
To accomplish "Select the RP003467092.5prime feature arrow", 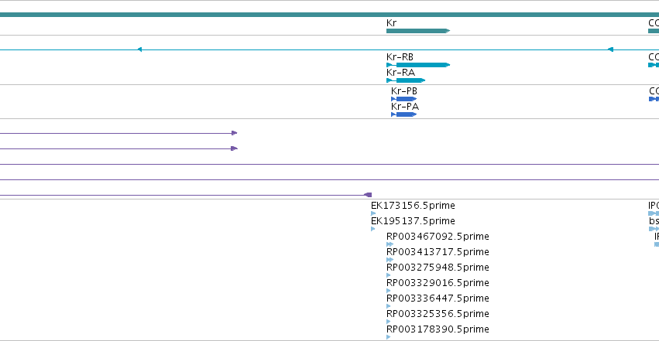I will point(390,244).
